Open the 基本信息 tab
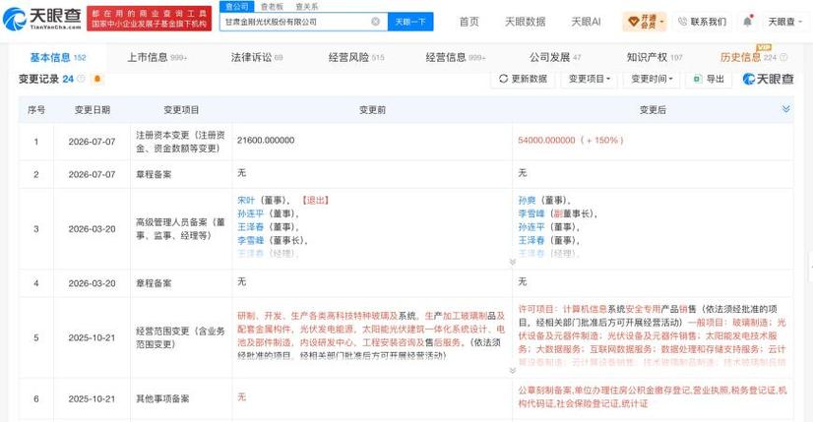Screen dimensions: 813x422 coord(57,57)
